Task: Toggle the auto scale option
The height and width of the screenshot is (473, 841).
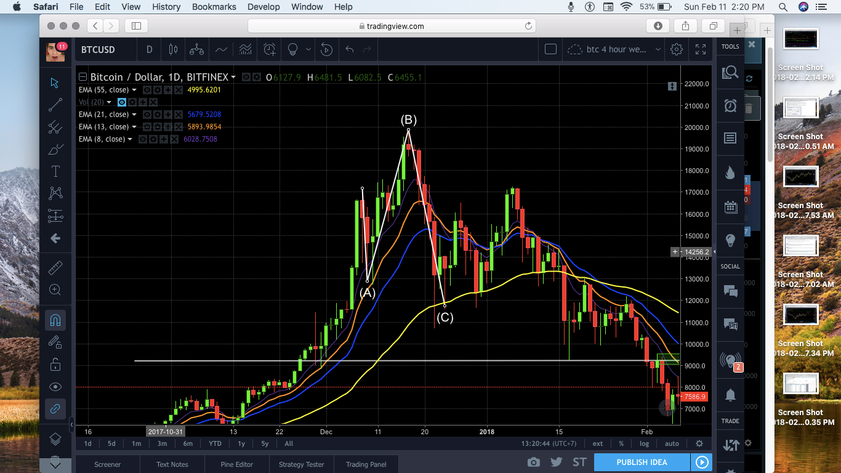Action: click(x=672, y=443)
